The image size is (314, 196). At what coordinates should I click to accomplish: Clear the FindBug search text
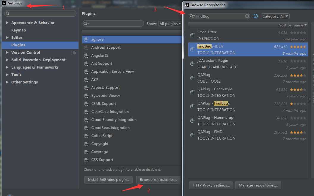247,16
